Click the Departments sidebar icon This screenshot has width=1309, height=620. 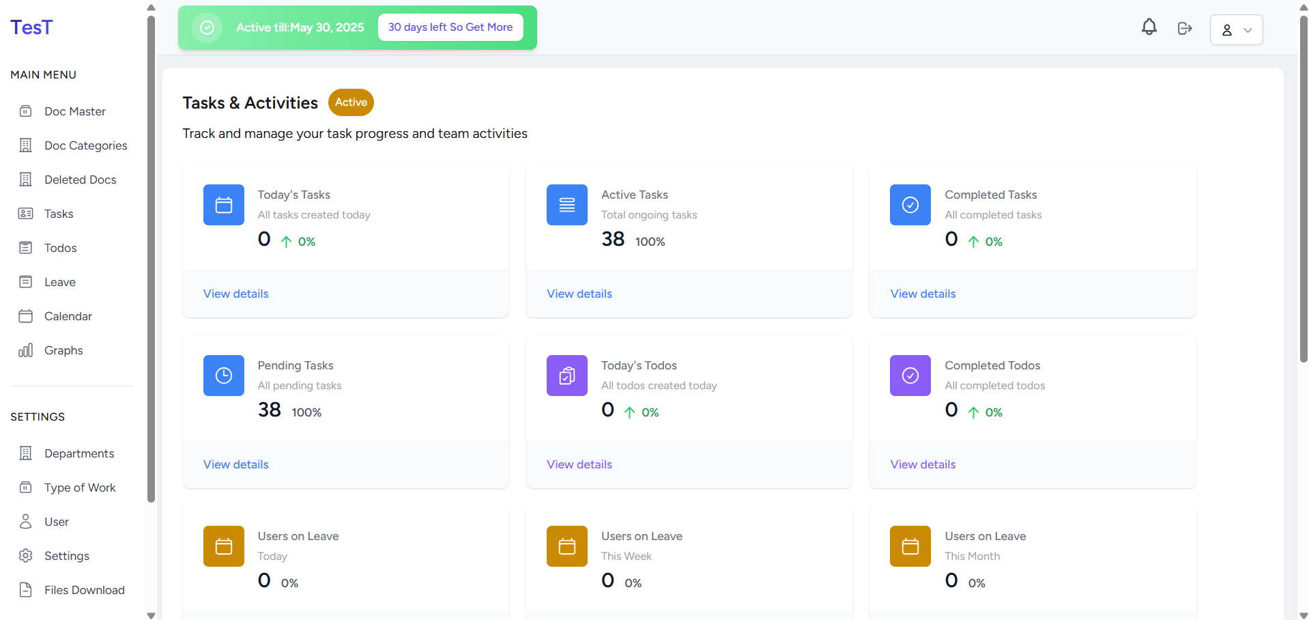pos(26,453)
